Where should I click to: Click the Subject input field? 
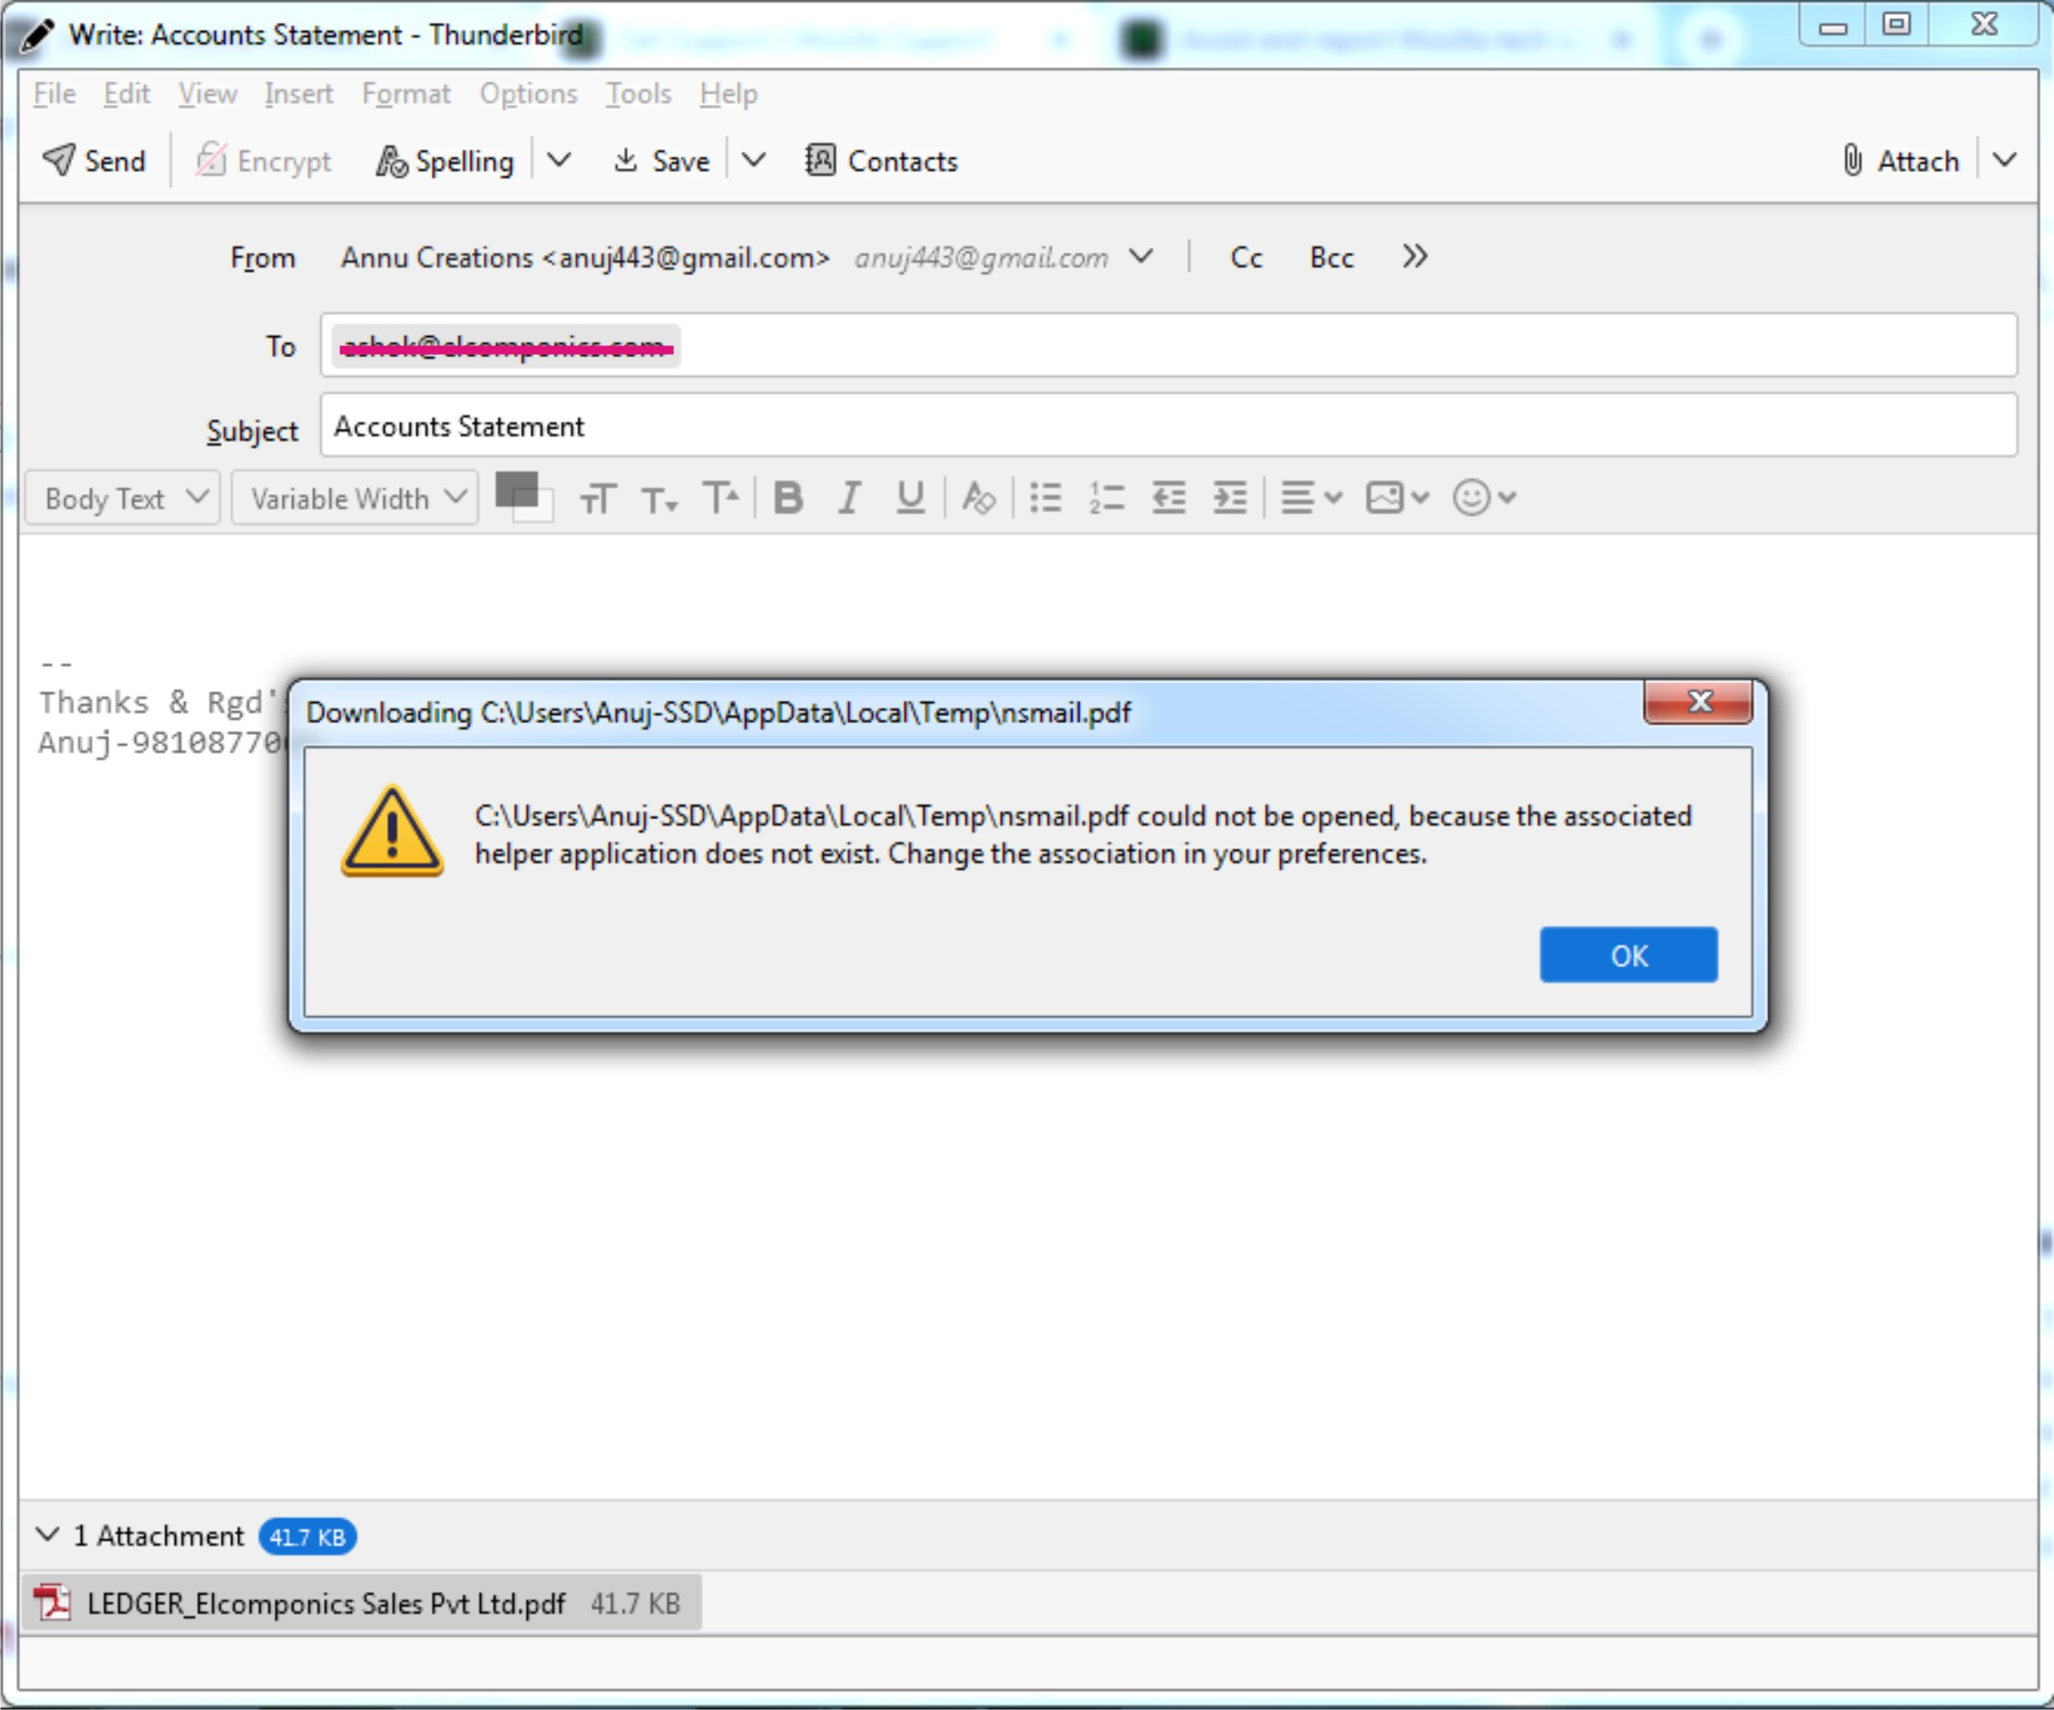(1167, 427)
